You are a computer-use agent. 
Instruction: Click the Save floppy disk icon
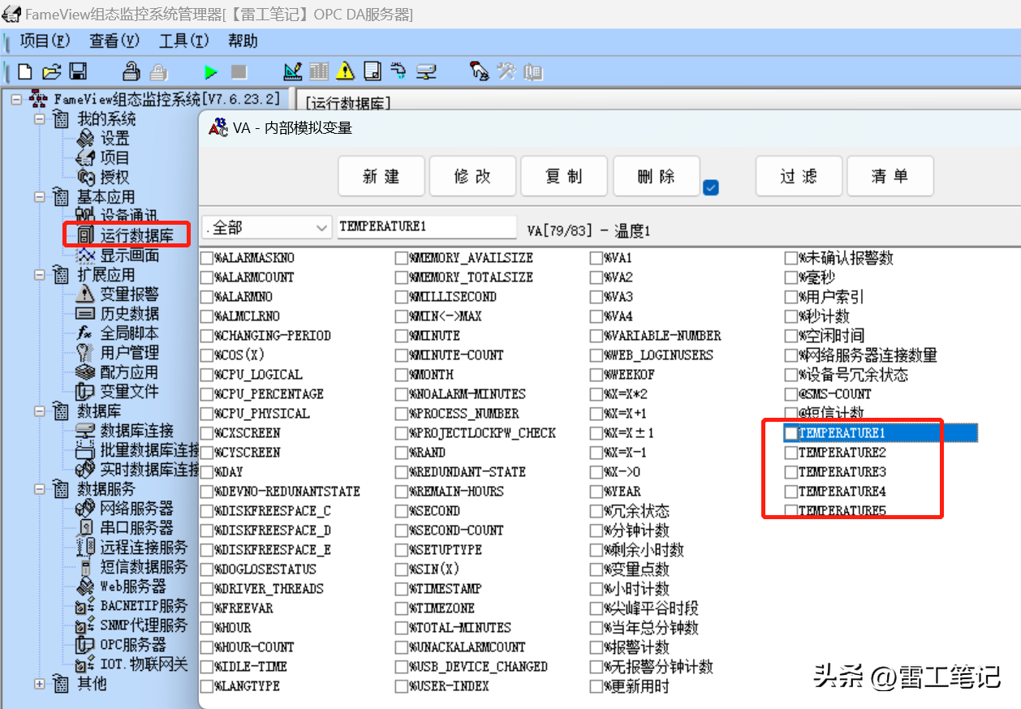(78, 71)
